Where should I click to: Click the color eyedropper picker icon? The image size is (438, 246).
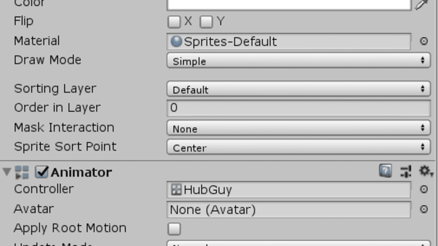(422, 4)
